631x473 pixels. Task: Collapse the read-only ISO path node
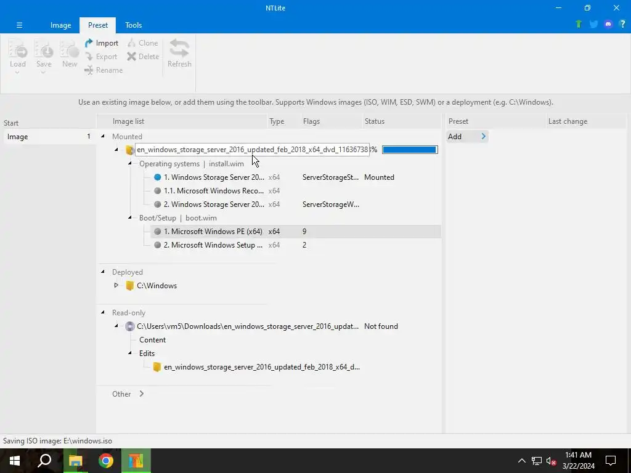(x=116, y=326)
